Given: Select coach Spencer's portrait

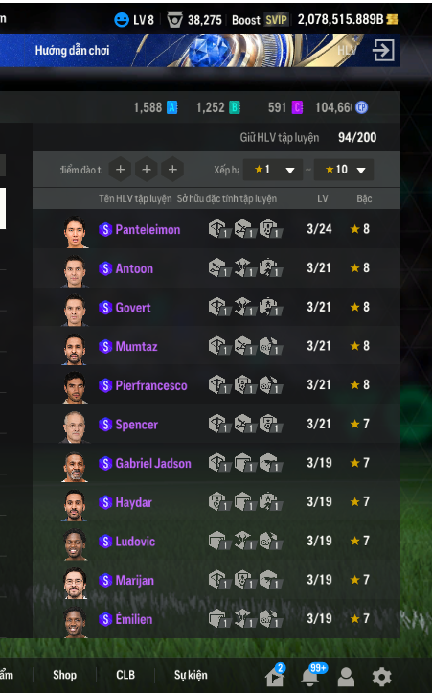Looking at the screenshot, I should [75, 427].
